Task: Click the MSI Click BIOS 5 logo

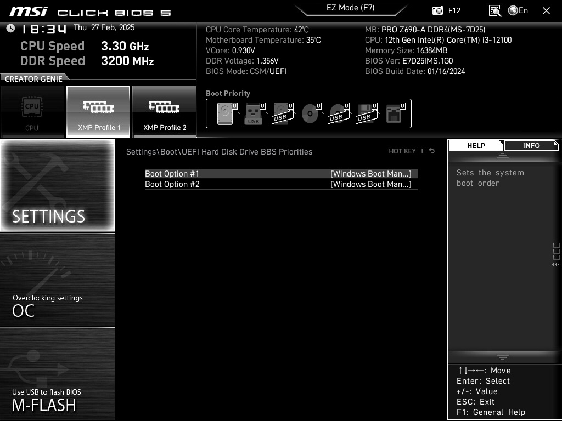Action: [91, 12]
